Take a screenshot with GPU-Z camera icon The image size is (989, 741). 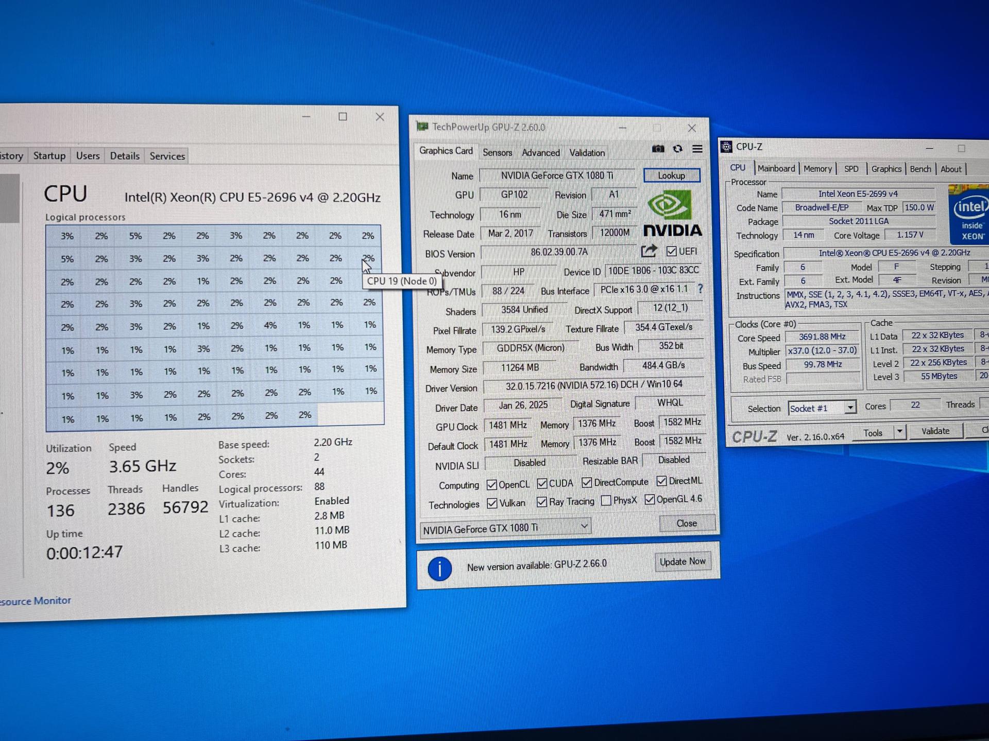coord(658,149)
